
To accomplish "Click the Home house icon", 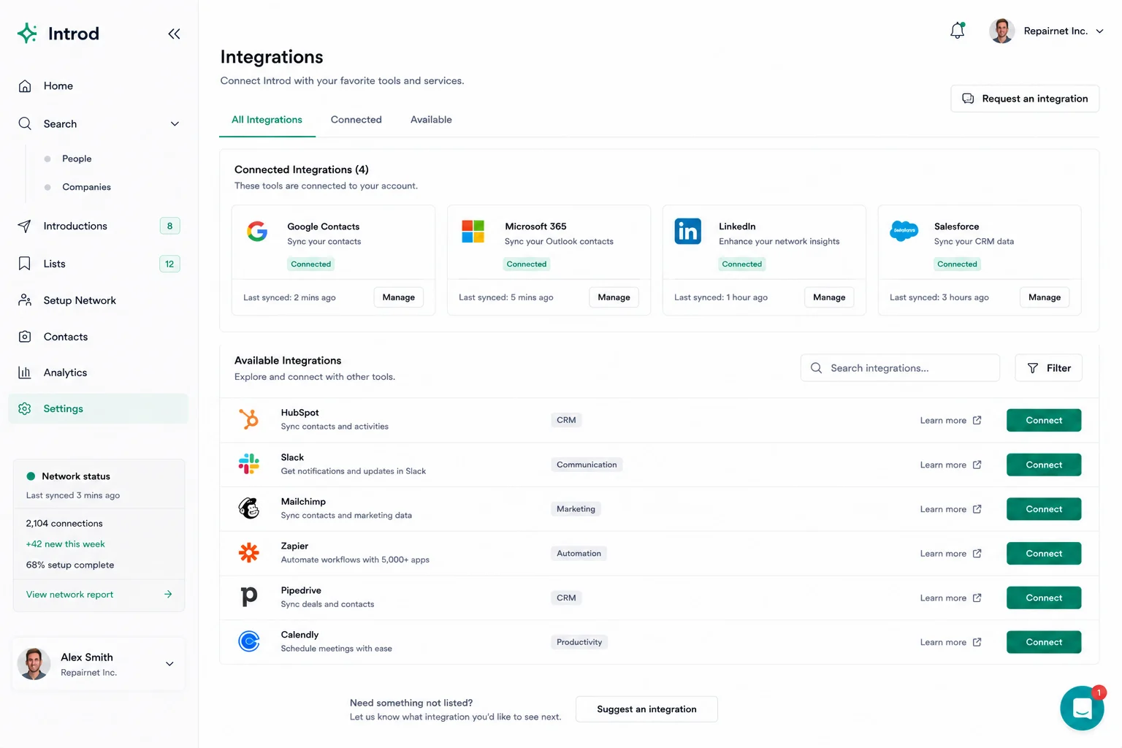I will click(25, 86).
